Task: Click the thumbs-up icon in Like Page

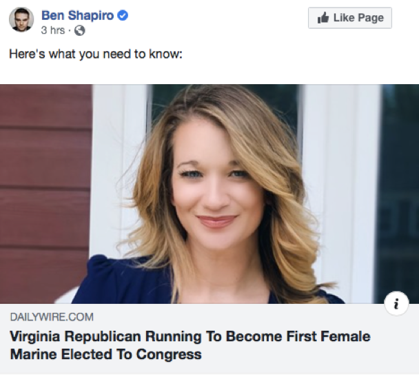Action: coord(323,18)
